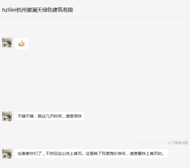Click empty chat area below thumbs-up message

coord(94,79)
